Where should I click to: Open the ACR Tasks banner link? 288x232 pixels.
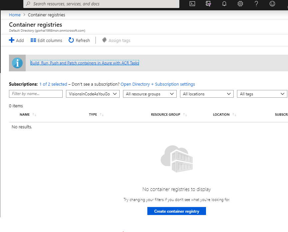coord(85,63)
